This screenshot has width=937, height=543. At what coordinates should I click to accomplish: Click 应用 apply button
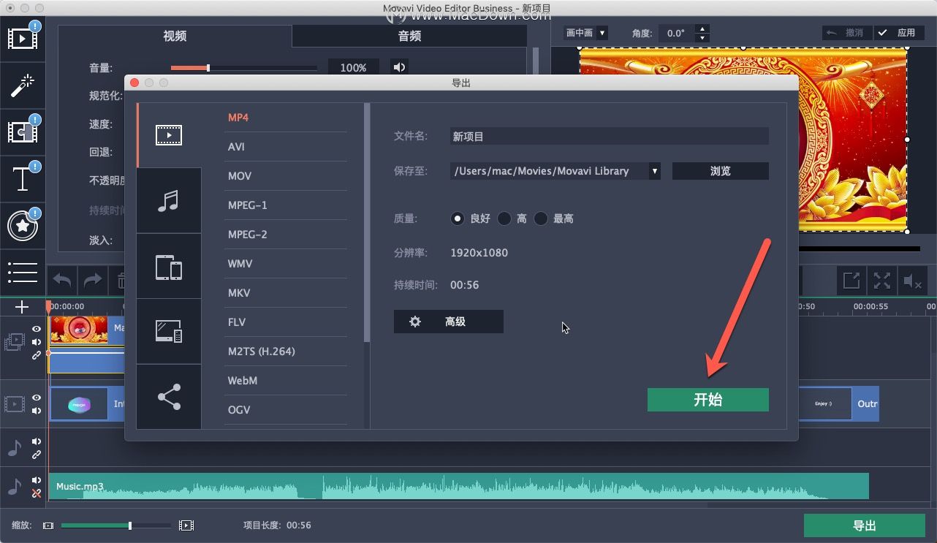[x=898, y=33]
